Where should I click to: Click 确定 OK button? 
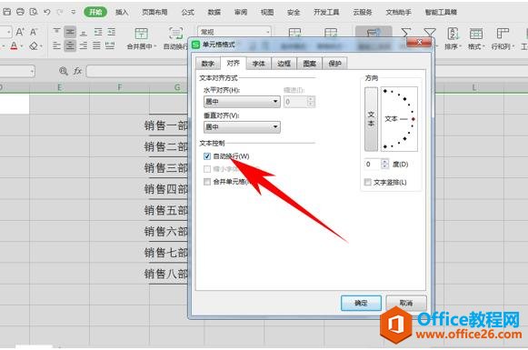click(x=361, y=303)
